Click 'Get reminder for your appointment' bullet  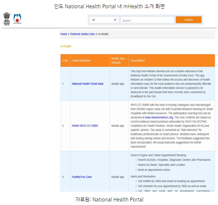point(172,186)
